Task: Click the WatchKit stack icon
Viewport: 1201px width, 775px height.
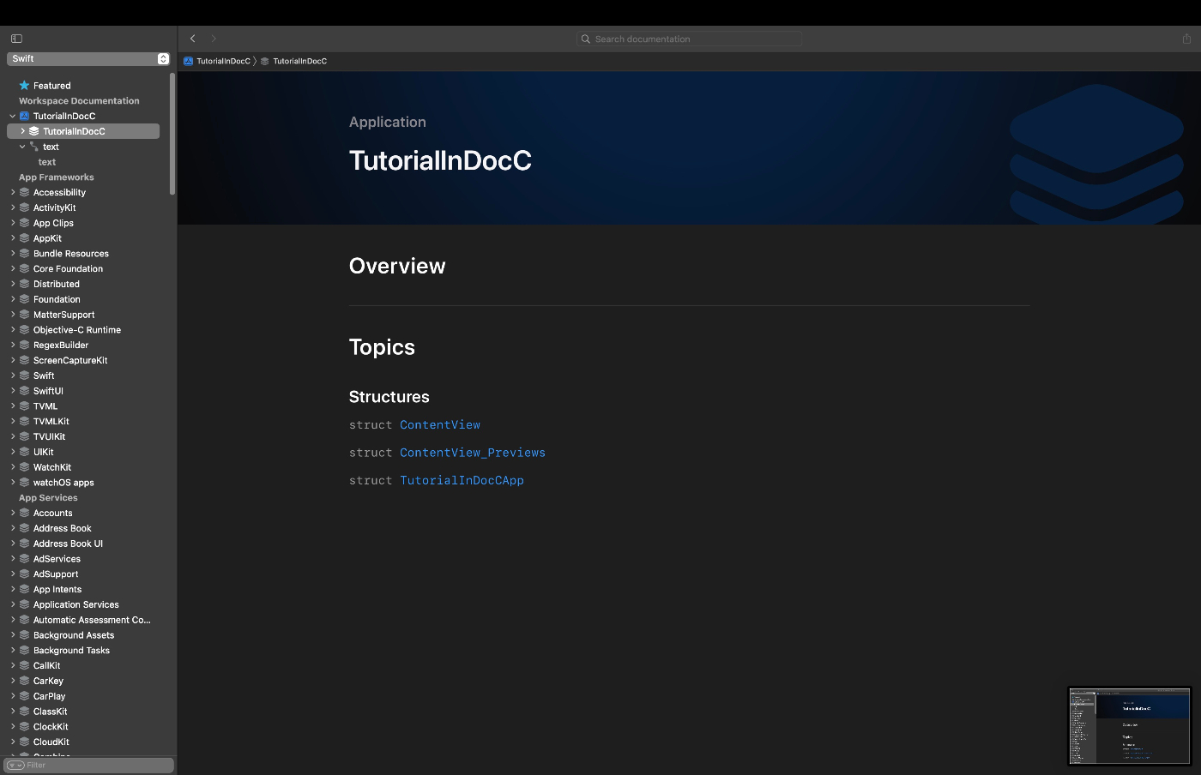Action: 24,467
